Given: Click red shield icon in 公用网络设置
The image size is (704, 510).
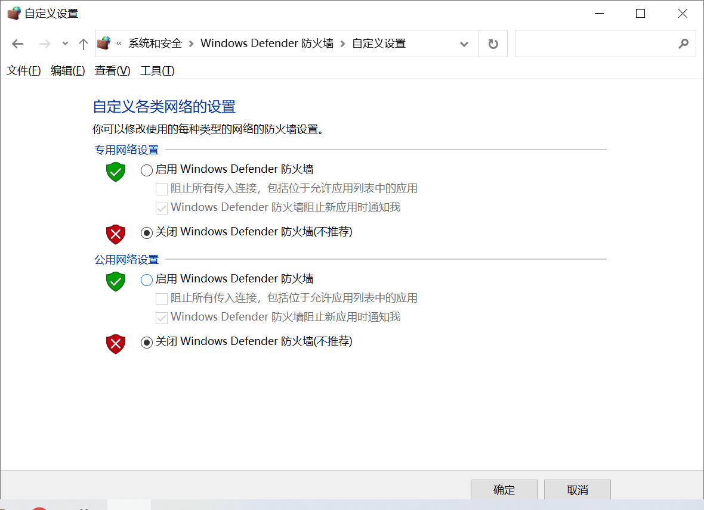Looking at the screenshot, I should coord(115,344).
